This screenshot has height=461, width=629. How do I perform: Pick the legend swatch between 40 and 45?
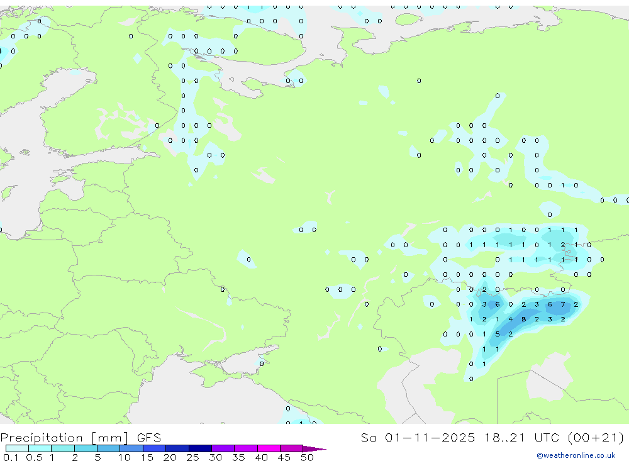click(269, 448)
